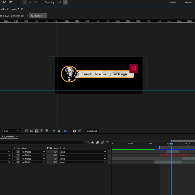Switch to View Axis mode
The image size is (195, 195).
click(35, 2)
